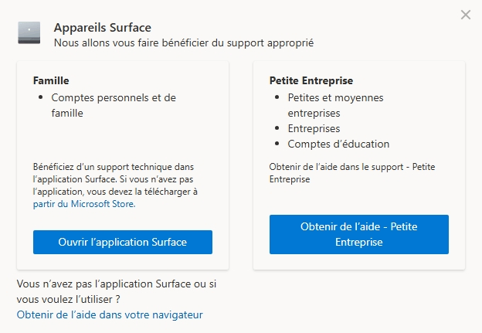Click the 'Nous allons vous faire bénéficier' subtitle
This screenshot has width=482, height=333.
(183, 42)
